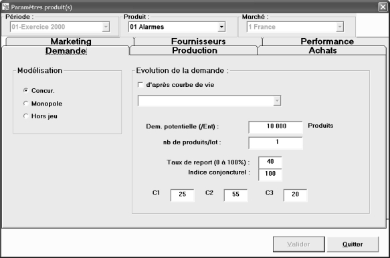Select the Monopole modelling option
Image resolution: width=390 pixels, height=258 pixels.
coord(25,104)
